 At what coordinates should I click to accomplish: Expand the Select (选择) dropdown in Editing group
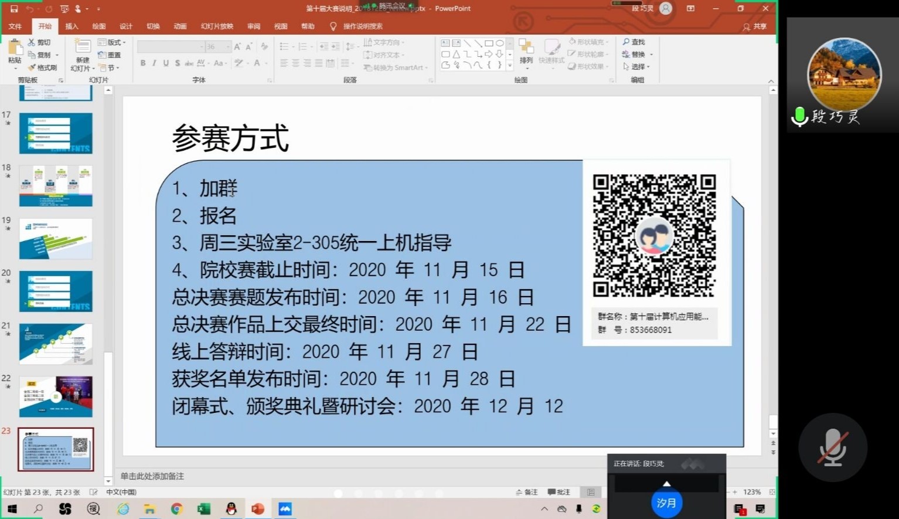point(636,67)
